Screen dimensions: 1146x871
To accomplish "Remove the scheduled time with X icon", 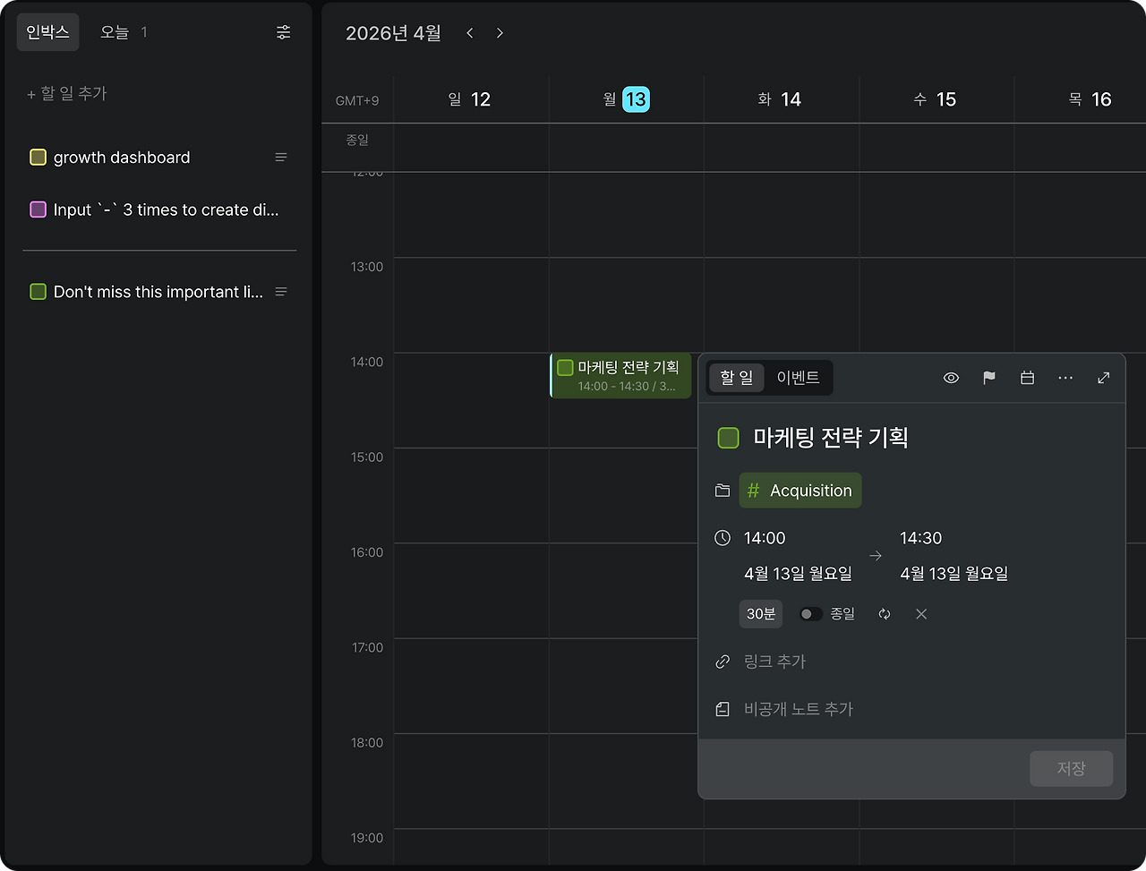I will 921,614.
